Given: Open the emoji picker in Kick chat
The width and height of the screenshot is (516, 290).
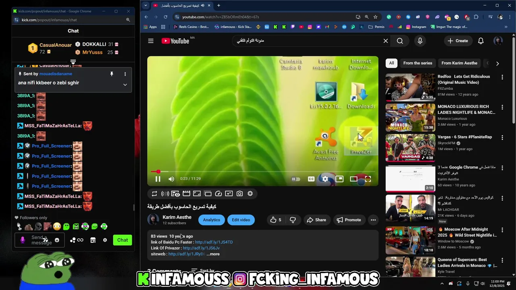Looking at the screenshot, I should tap(57, 240).
